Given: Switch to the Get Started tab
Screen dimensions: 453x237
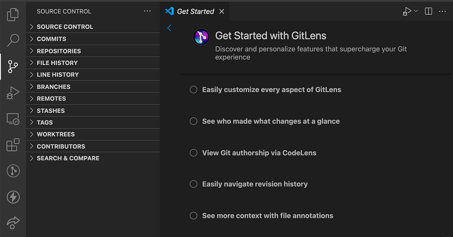Looking at the screenshot, I should click(x=195, y=11).
